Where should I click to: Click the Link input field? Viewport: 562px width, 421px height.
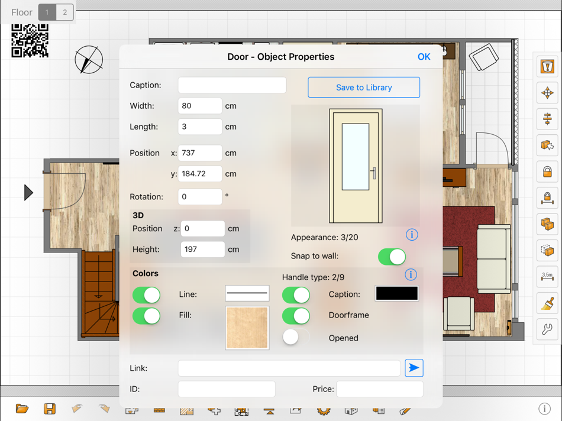pyautogui.click(x=289, y=368)
